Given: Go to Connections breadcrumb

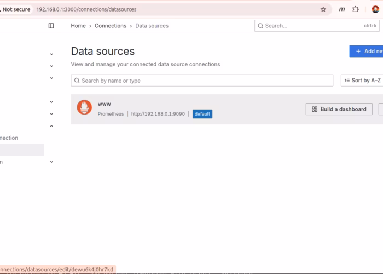Looking at the screenshot, I should click(111, 26).
